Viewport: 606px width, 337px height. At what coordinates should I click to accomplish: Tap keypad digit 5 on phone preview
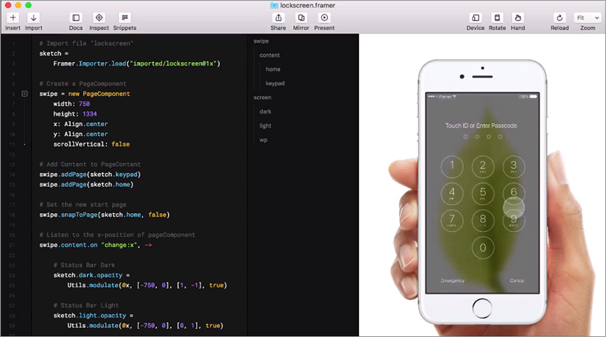click(483, 193)
